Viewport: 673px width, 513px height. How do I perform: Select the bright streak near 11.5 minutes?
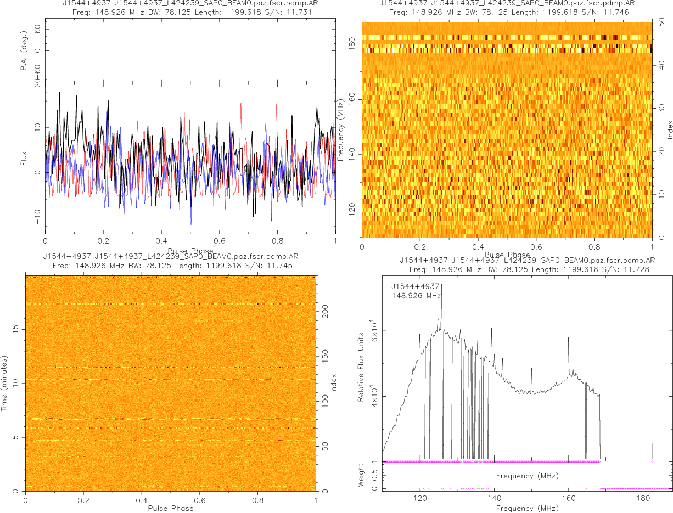(170, 367)
